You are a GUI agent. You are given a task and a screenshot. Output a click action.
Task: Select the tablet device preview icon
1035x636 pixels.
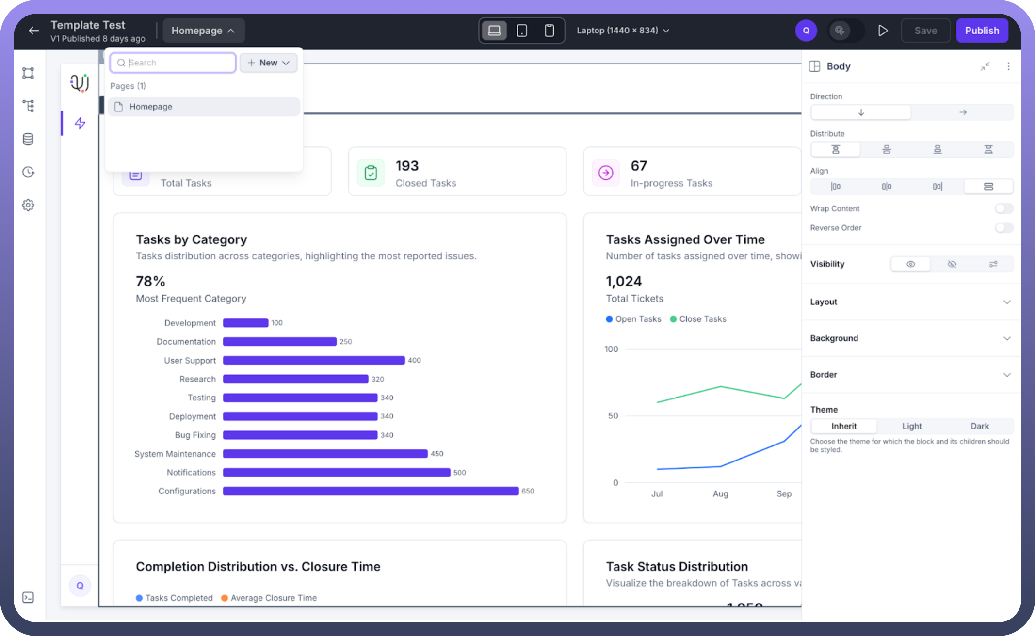522,31
